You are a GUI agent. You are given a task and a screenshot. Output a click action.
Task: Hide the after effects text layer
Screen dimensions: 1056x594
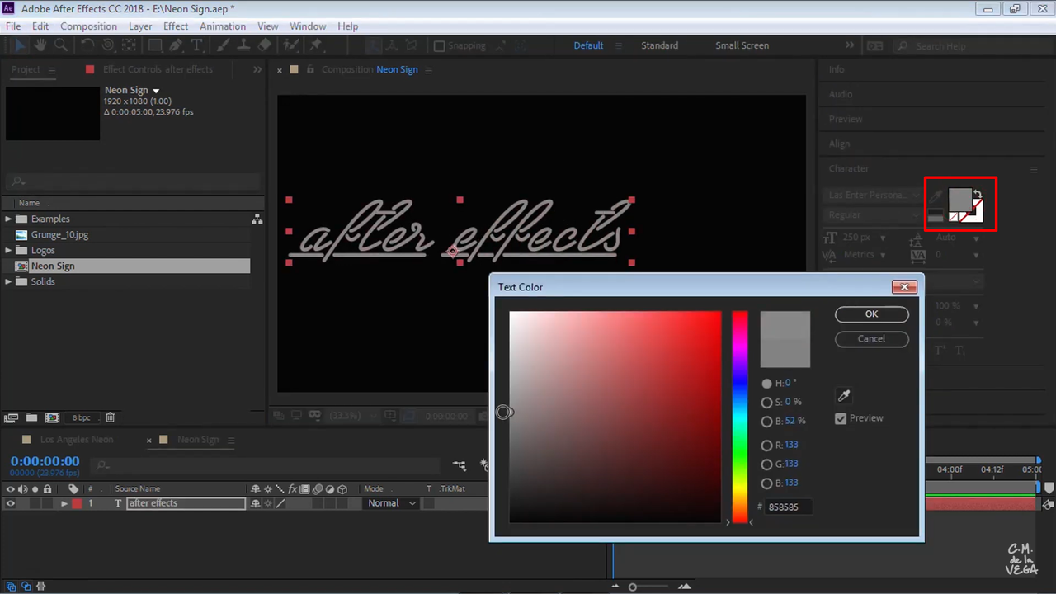[11, 502]
